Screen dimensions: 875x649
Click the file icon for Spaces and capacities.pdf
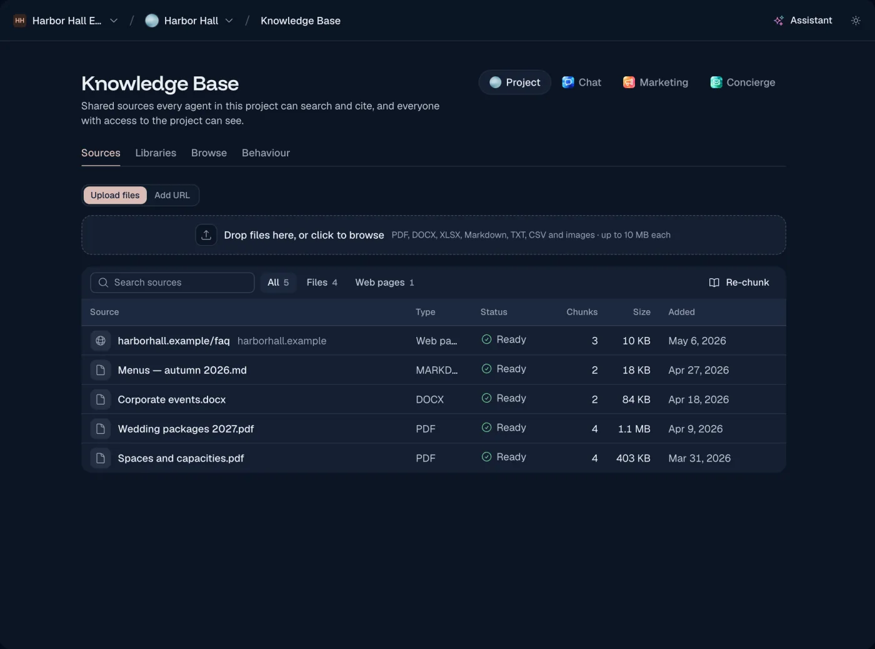(x=101, y=458)
